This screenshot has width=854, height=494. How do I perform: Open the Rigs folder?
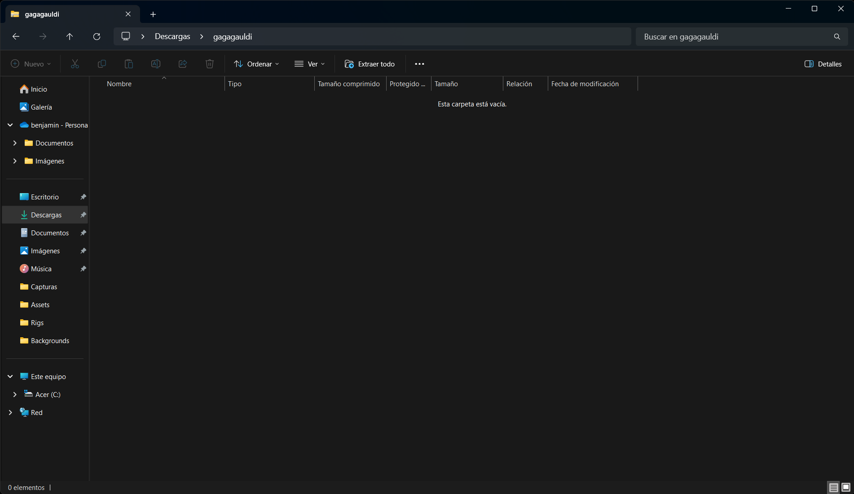click(45, 322)
